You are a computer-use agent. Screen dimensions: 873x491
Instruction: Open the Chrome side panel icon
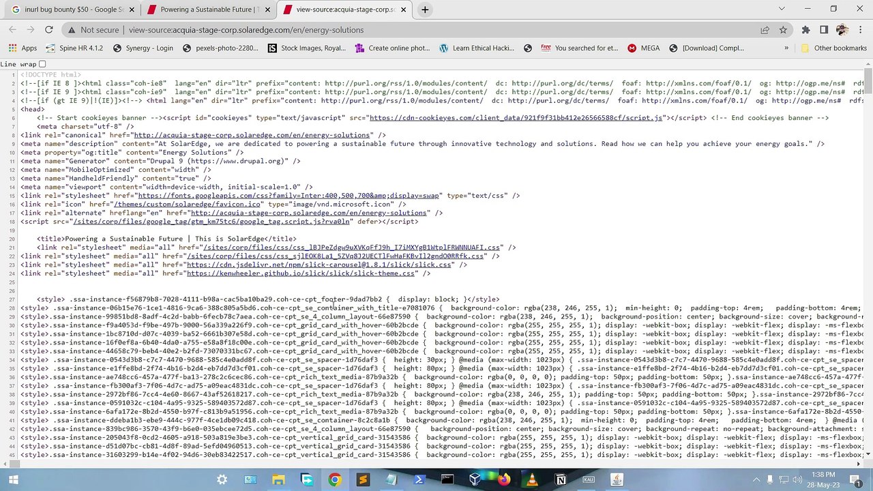(824, 30)
